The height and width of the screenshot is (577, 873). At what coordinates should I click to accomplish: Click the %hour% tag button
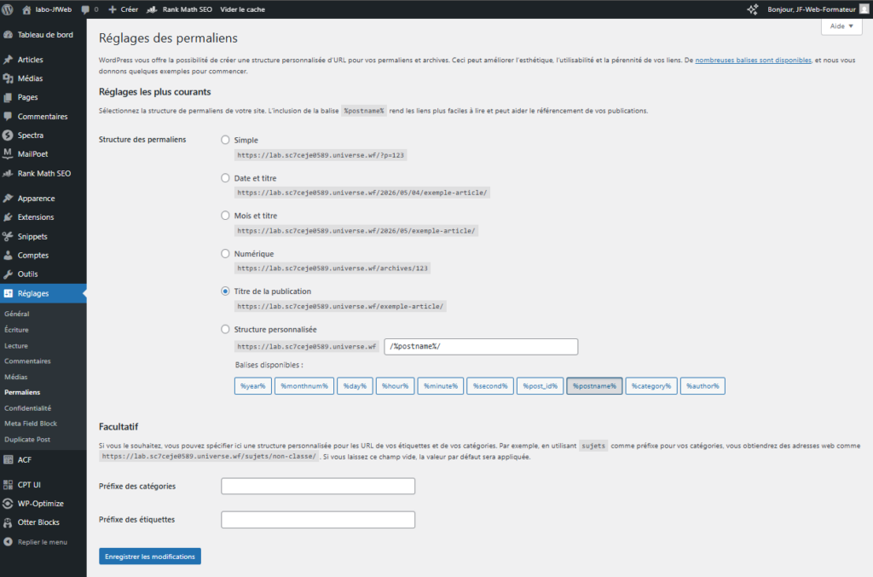[x=395, y=386]
